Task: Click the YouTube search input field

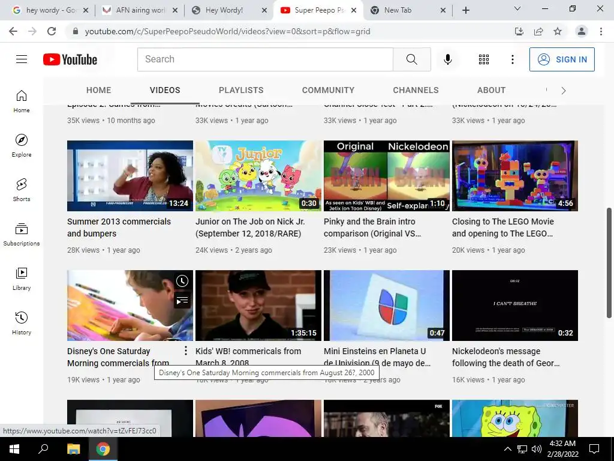Action: coord(265,59)
